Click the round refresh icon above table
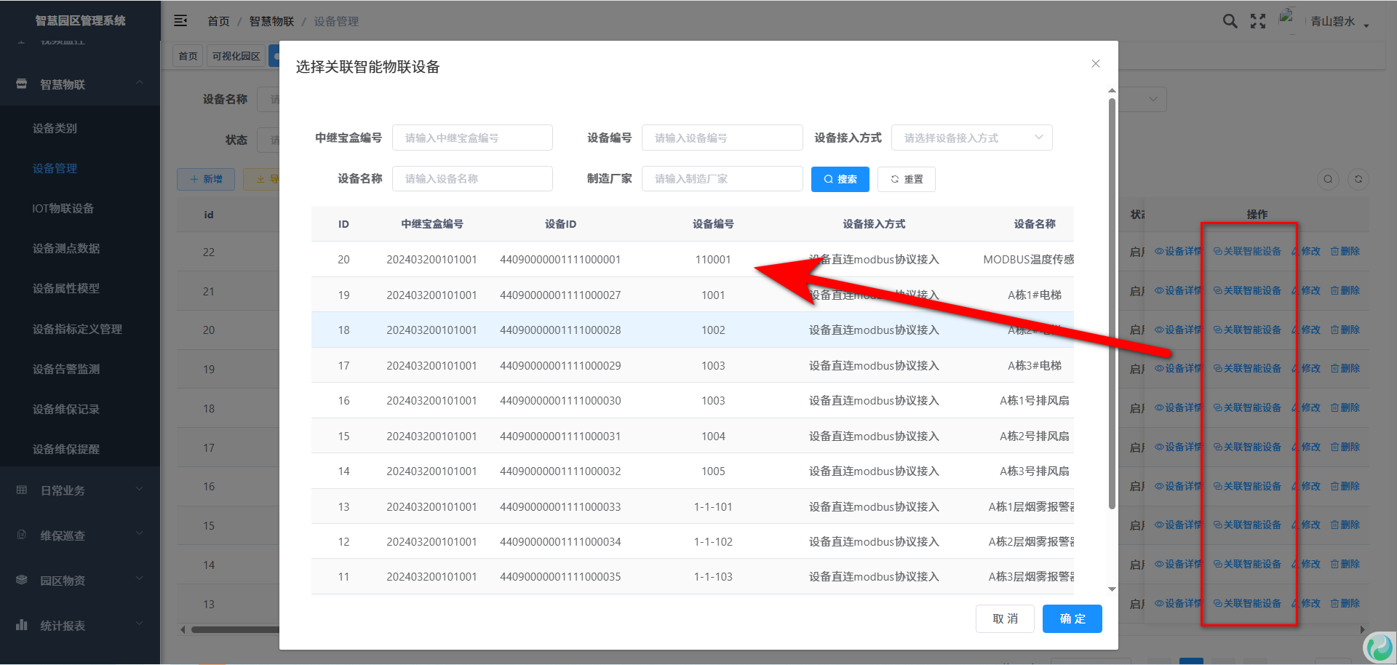 point(1358,179)
